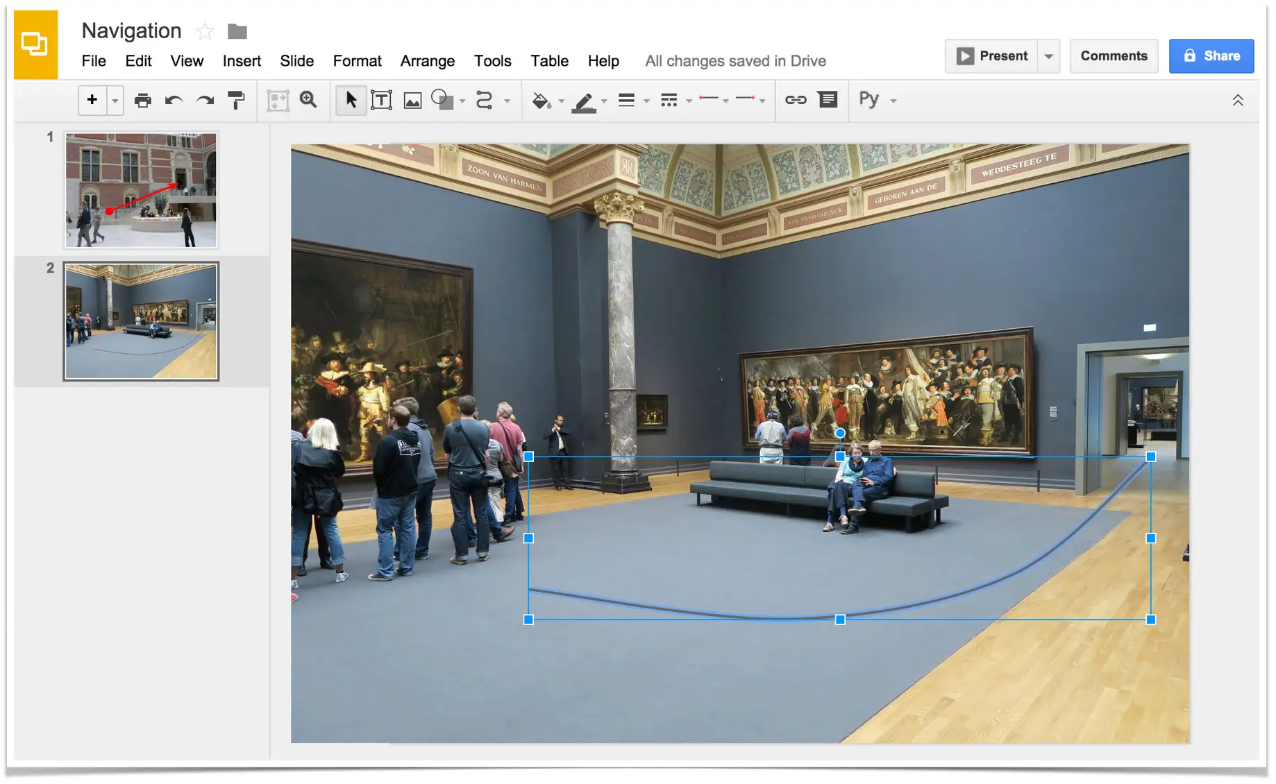Open the Insert menu
1276x784 pixels.
242,61
